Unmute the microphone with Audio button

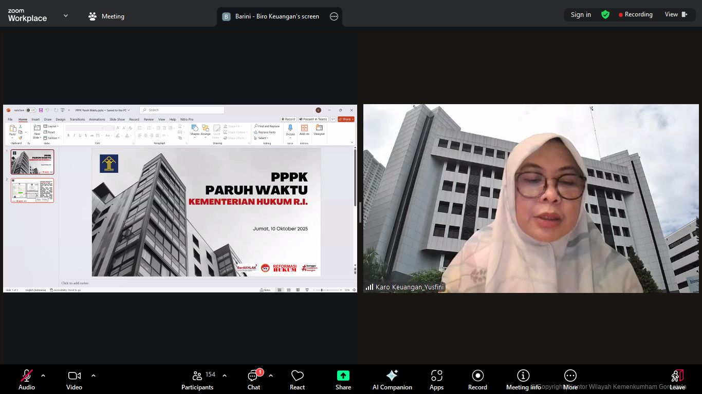pyautogui.click(x=27, y=380)
